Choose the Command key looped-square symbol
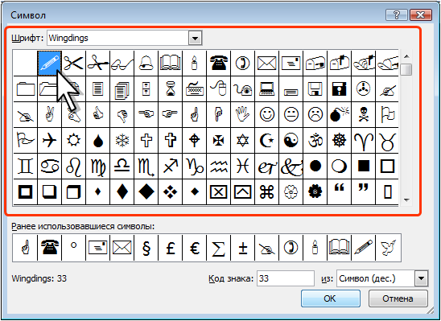Viewport: 441px width, 321px height. (266, 191)
